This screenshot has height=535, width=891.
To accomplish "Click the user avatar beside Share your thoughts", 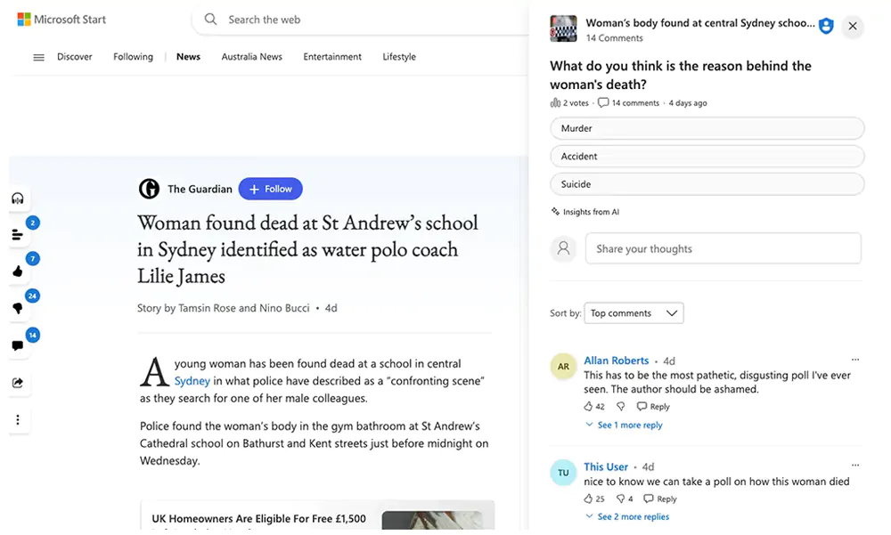I will click(564, 248).
